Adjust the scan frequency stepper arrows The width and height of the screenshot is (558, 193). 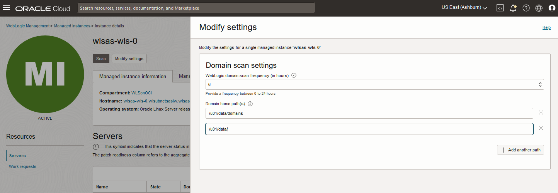(x=540, y=84)
